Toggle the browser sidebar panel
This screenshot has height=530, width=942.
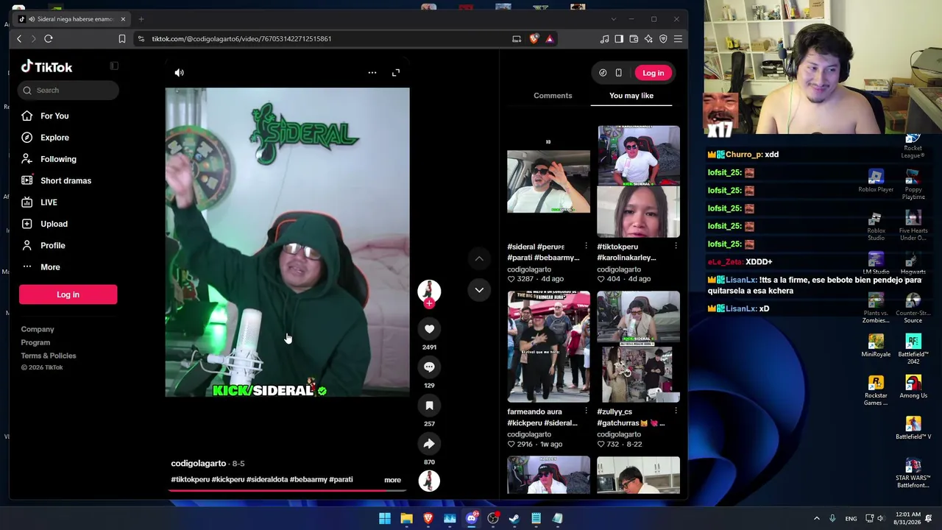tap(619, 39)
